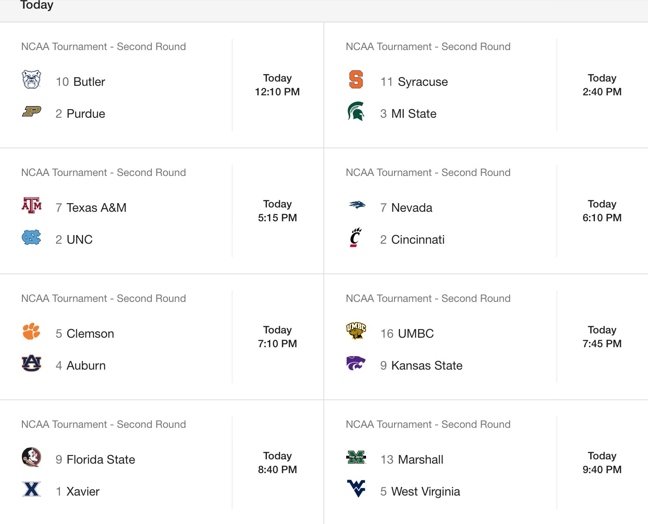Open the 7 Nevada team link
Screen dimensions: 648x524
click(406, 207)
